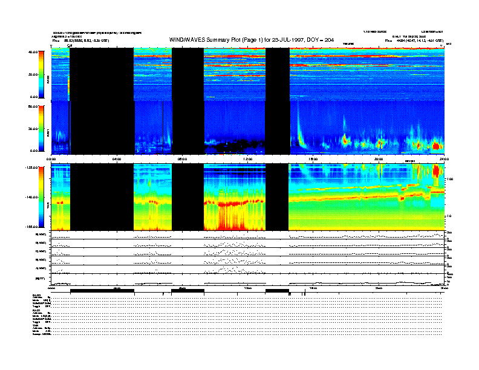
Task: Click the 12:00 time label under RAD1 panel
Action: (248, 159)
